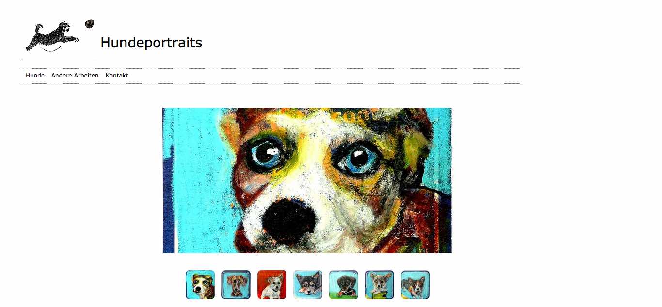Open the last thumbnail of the tricolor dog
Image resolution: width=662 pixels, height=307 pixels.
tap(415, 285)
